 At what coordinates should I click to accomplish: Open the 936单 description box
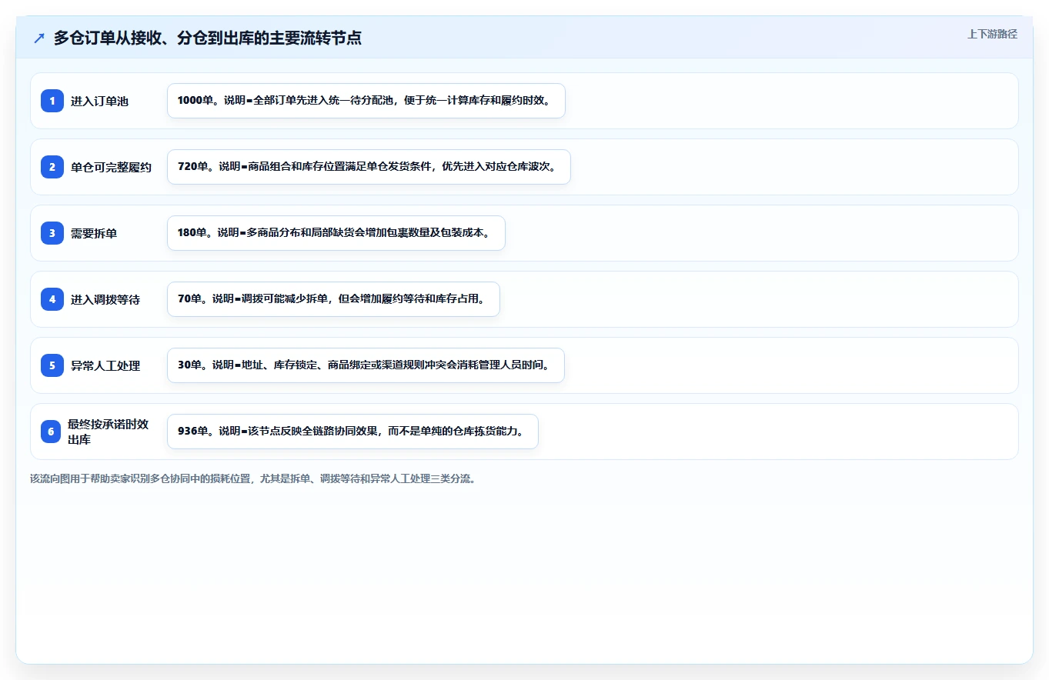(x=352, y=432)
